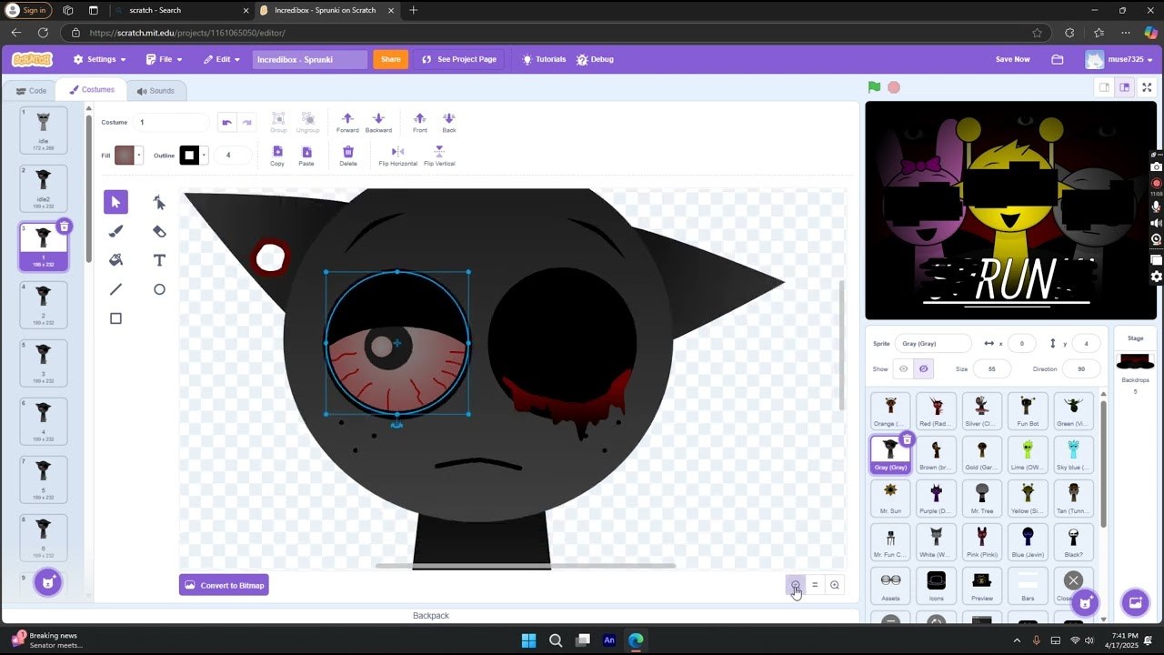Screen dimensions: 1164x655
Task: Open the Settings menu
Action: [x=99, y=59]
